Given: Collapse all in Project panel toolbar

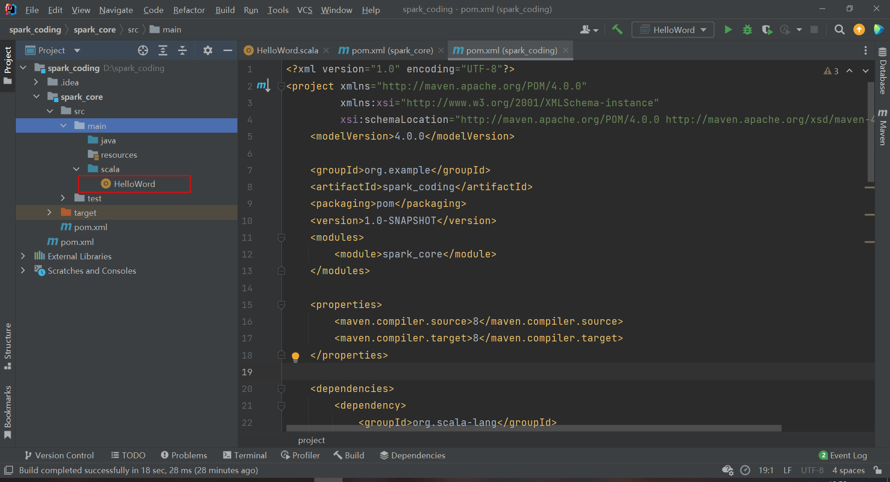Looking at the screenshot, I should click(182, 51).
